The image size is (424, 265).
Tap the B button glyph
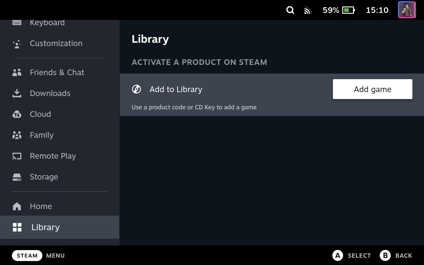pyautogui.click(x=385, y=255)
